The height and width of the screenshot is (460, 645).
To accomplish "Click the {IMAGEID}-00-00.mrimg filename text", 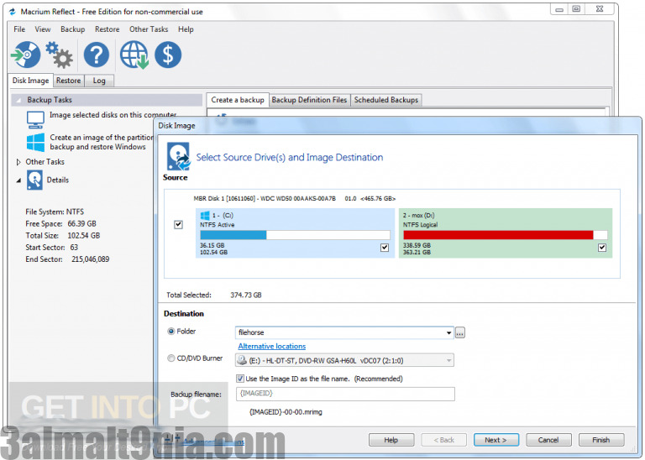I will (x=286, y=412).
